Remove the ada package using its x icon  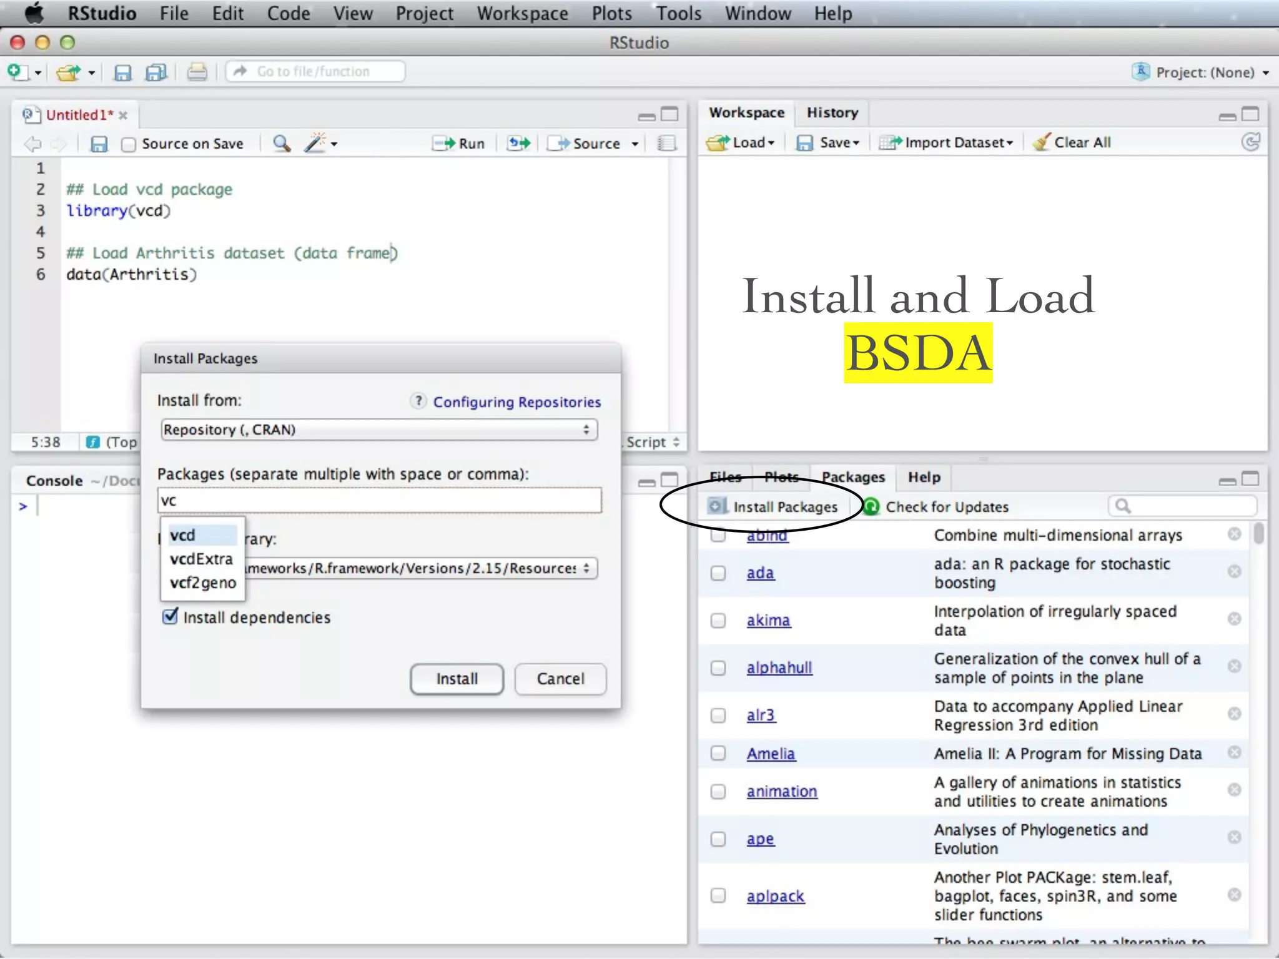1234,571
